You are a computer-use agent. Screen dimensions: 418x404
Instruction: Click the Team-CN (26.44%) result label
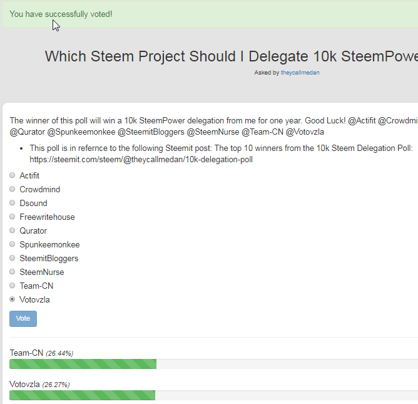coord(41,353)
